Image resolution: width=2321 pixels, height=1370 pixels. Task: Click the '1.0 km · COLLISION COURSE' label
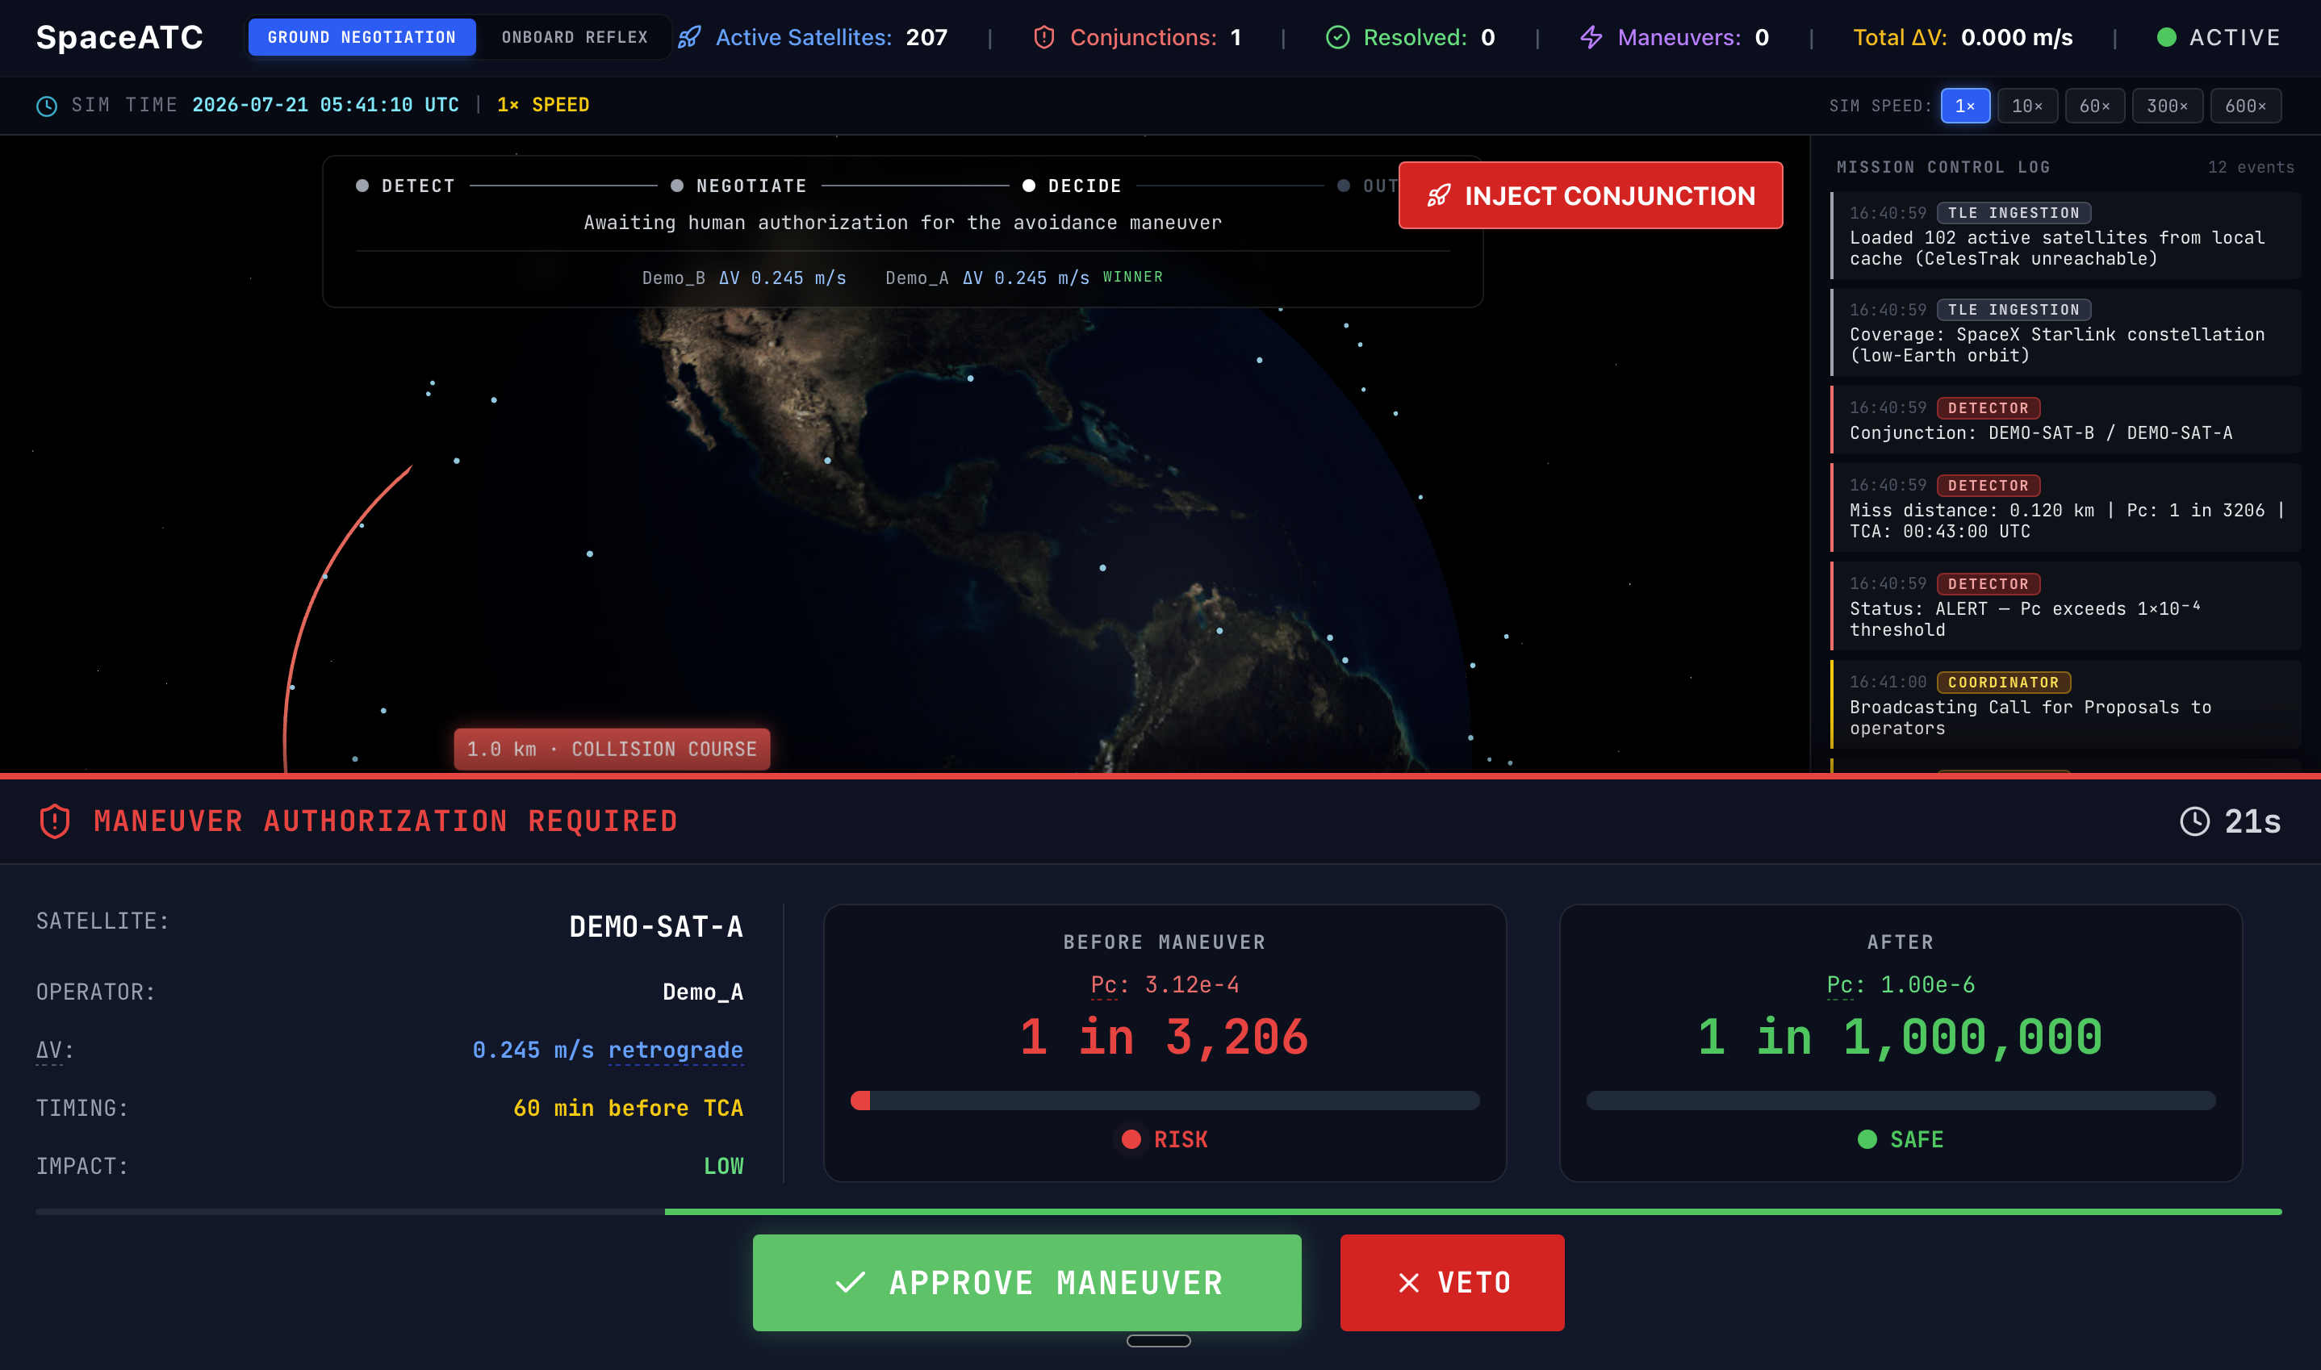(612, 749)
